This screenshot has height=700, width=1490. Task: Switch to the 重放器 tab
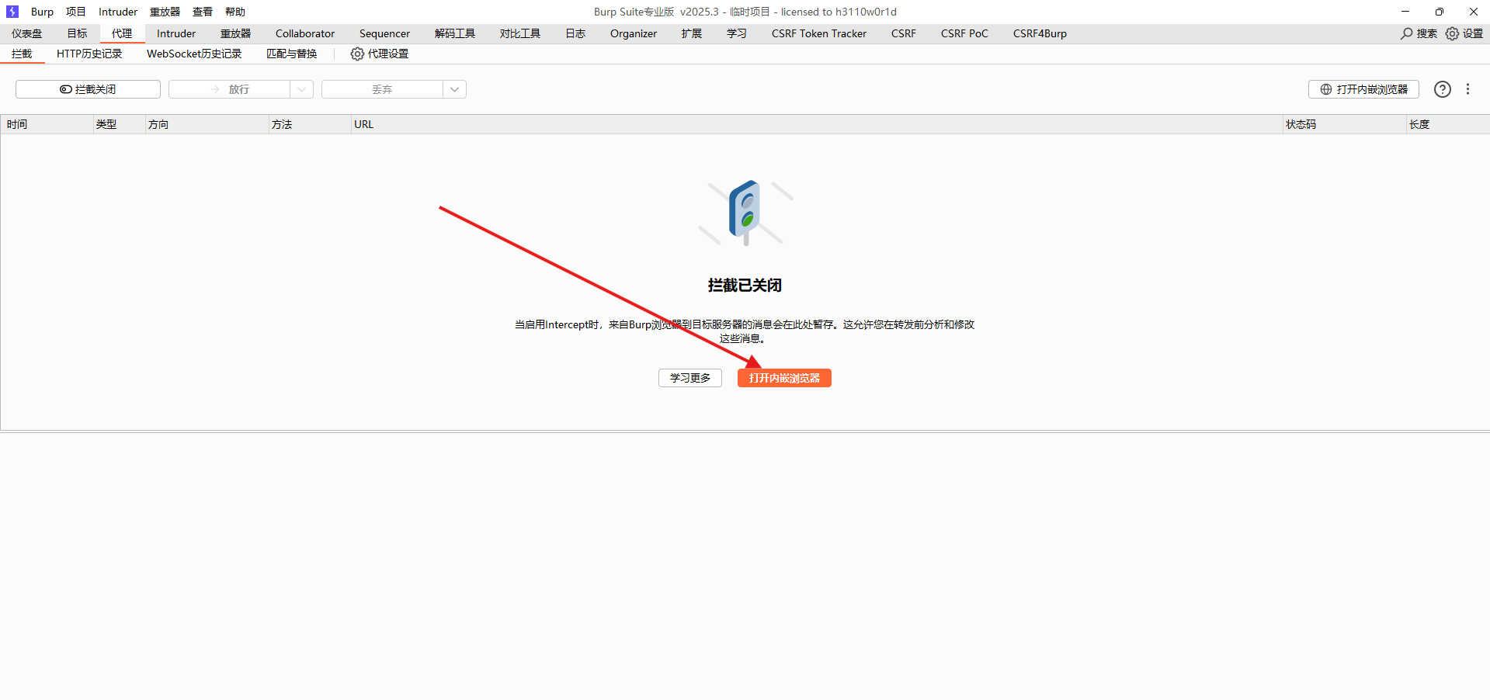tap(235, 33)
